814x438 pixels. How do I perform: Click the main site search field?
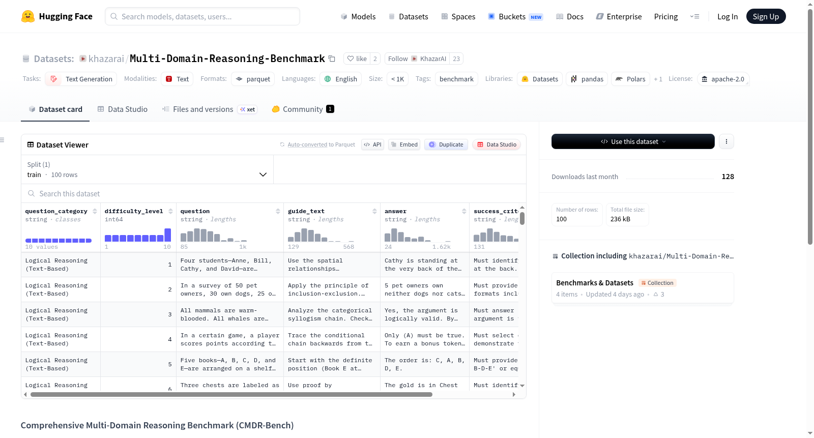point(202,16)
